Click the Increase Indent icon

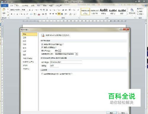tap(66, 10)
